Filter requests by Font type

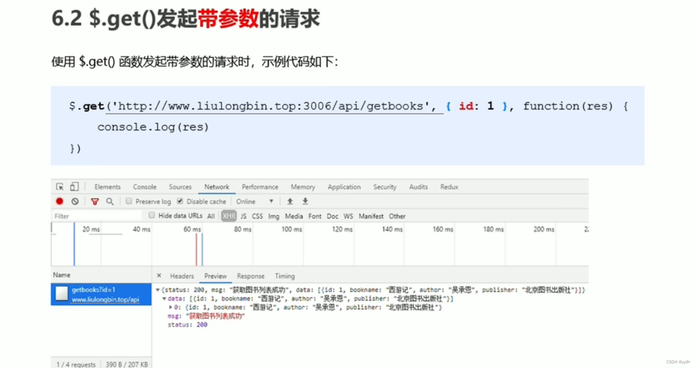tap(315, 216)
